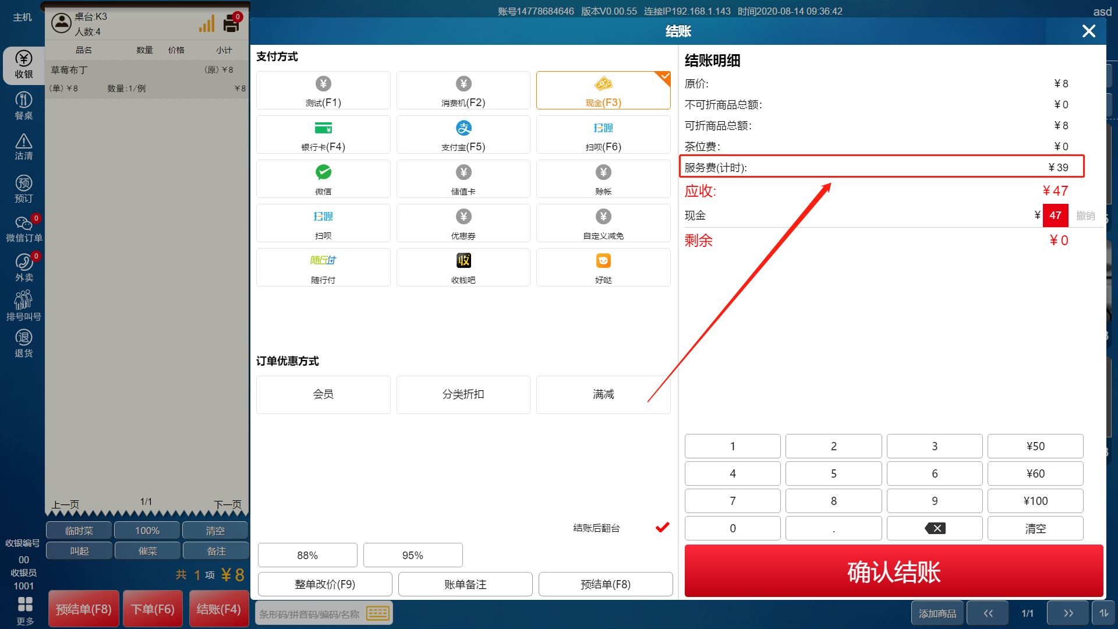Image resolution: width=1118 pixels, height=629 pixels.
Task: Go to next page with >> button
Action: pyautogui.click(x=1067, y=613)
